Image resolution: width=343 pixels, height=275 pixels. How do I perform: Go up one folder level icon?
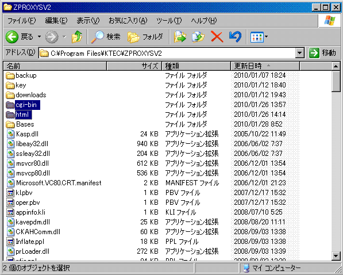77,37
